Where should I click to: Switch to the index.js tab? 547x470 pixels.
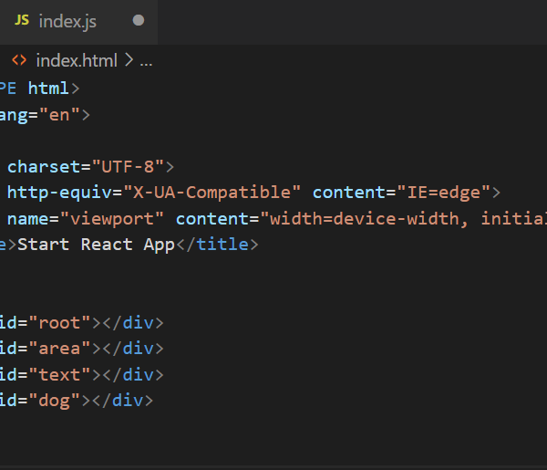67,21
